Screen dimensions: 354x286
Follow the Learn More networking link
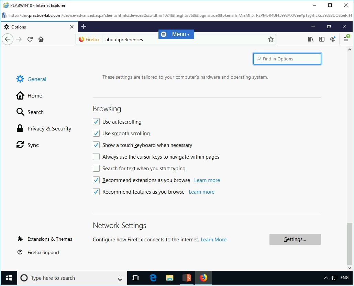click(213, 239)
